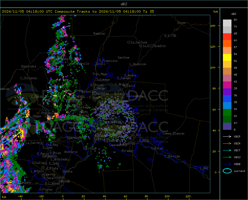
Task: Click the 'E_1-736' map label
Action: 170,36
